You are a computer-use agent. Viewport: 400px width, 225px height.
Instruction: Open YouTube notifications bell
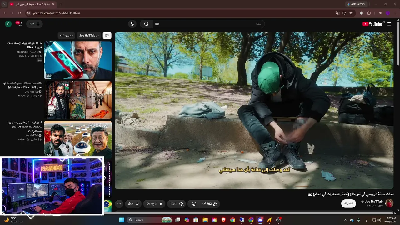pos(20,24)
